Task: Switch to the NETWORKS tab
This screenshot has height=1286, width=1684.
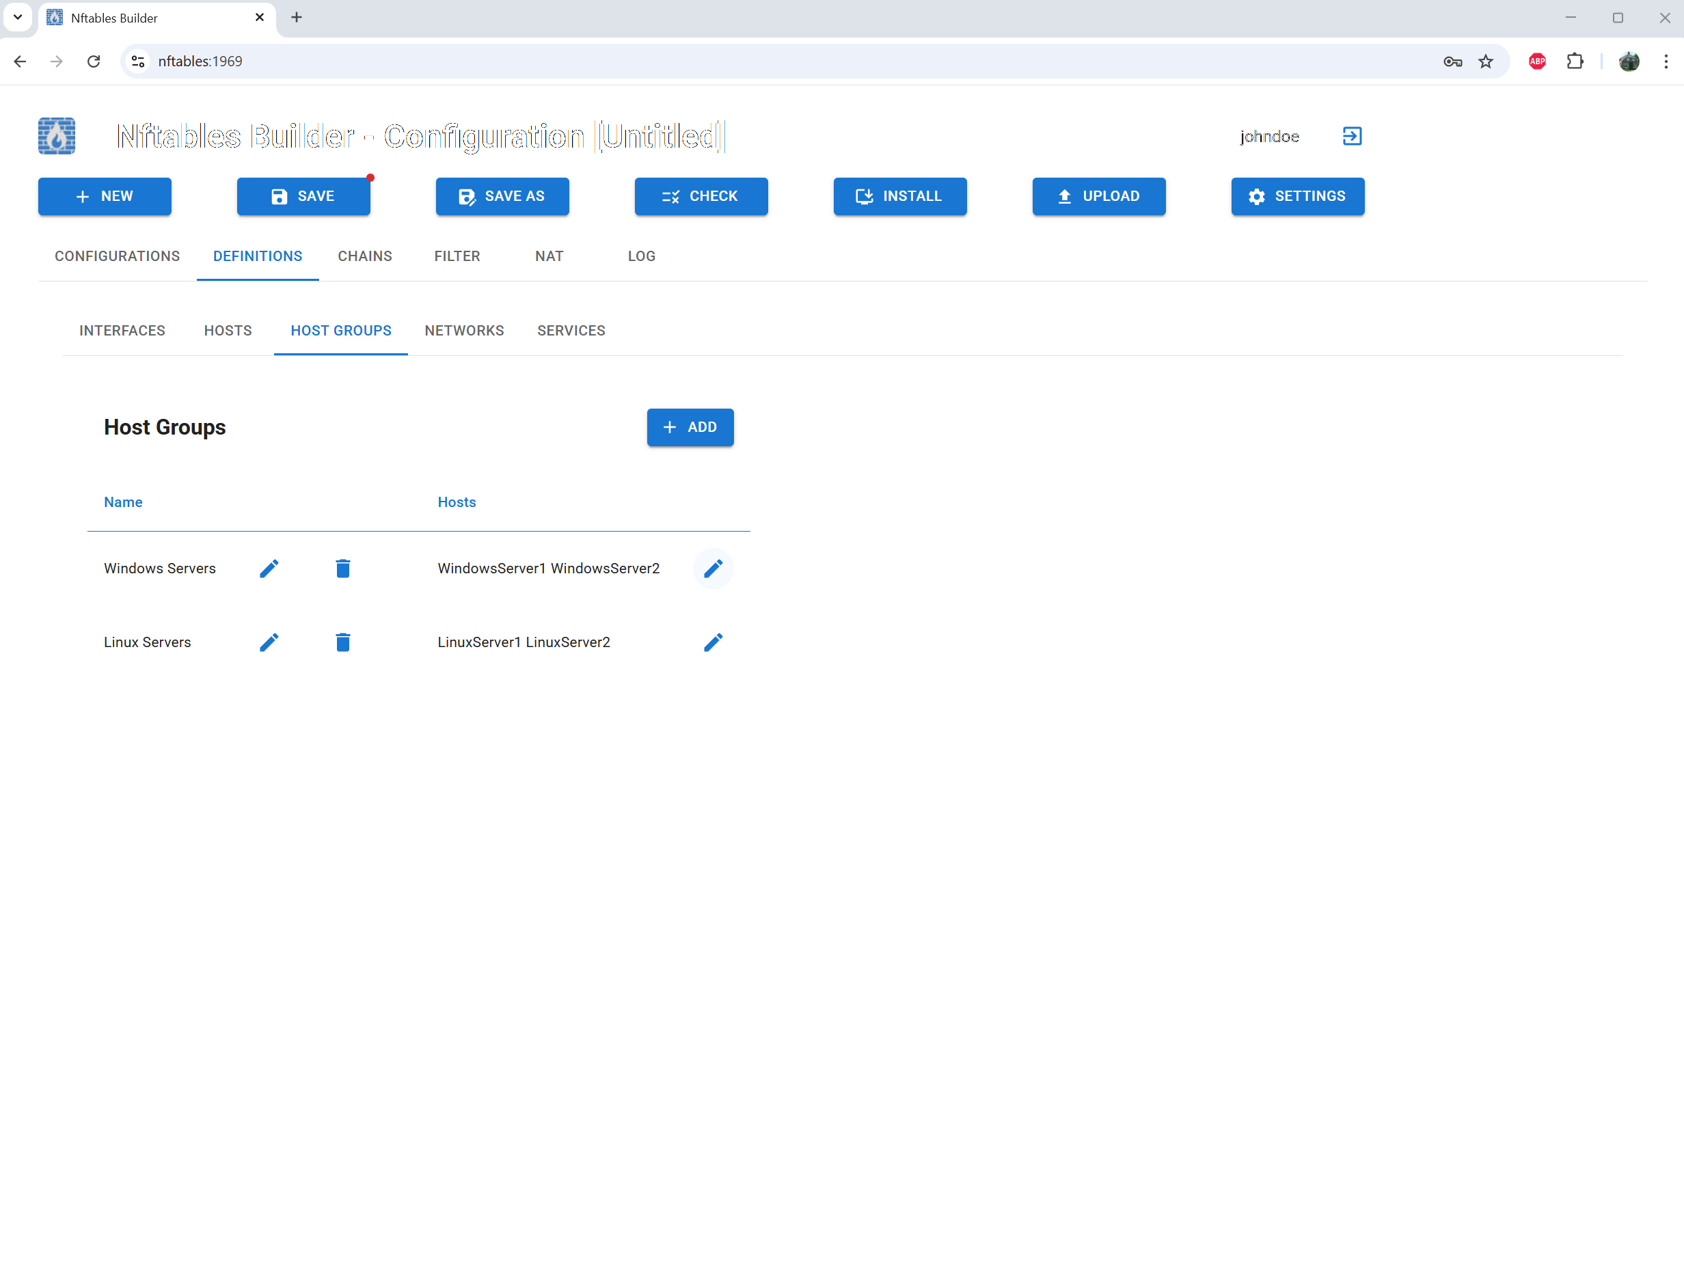Action: (464, 330)
